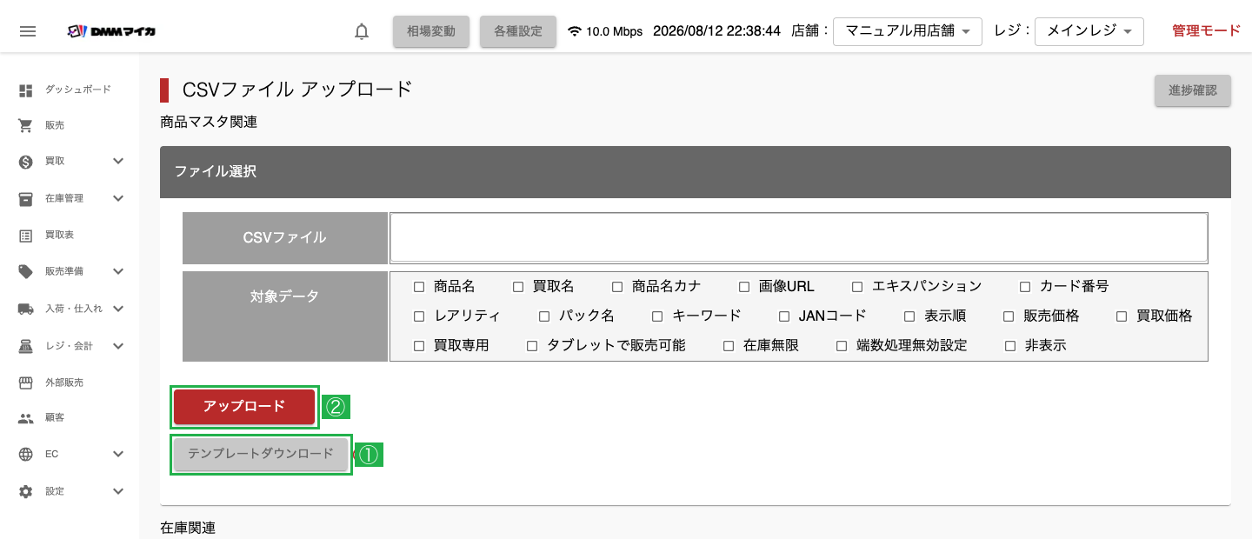The width and height of the screenshot is (1252, 539).
Task: Check the JANコード option
Action: 784,316
